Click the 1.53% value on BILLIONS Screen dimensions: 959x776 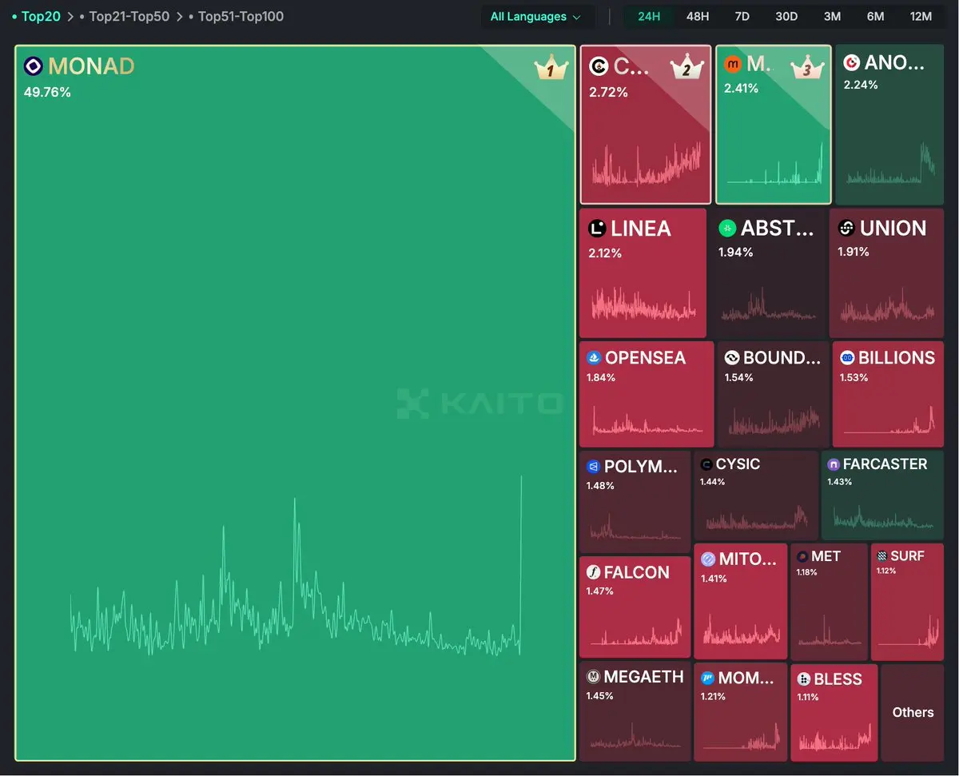(x=854, y=377)
